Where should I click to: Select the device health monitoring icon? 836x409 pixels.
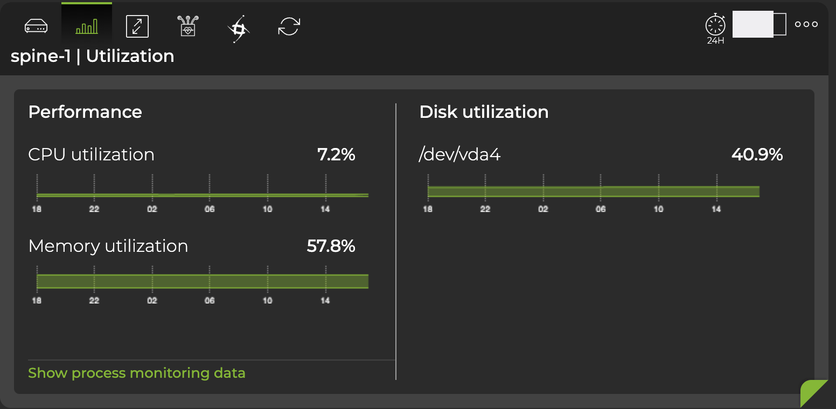pos(187,26)
